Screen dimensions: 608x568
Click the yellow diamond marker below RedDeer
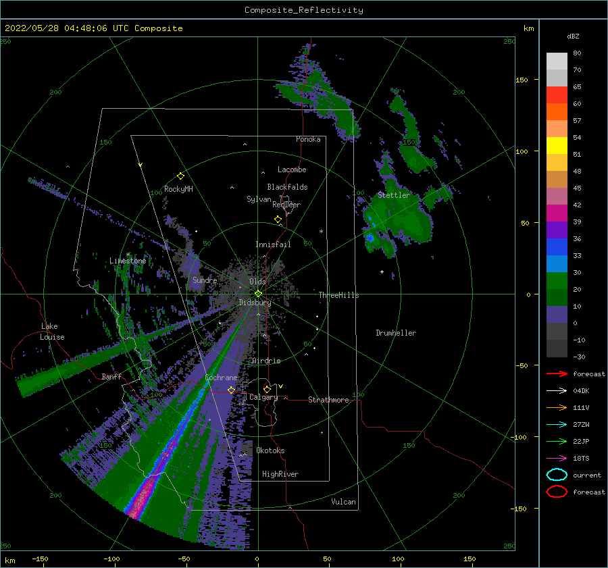(x=278, y=220)
